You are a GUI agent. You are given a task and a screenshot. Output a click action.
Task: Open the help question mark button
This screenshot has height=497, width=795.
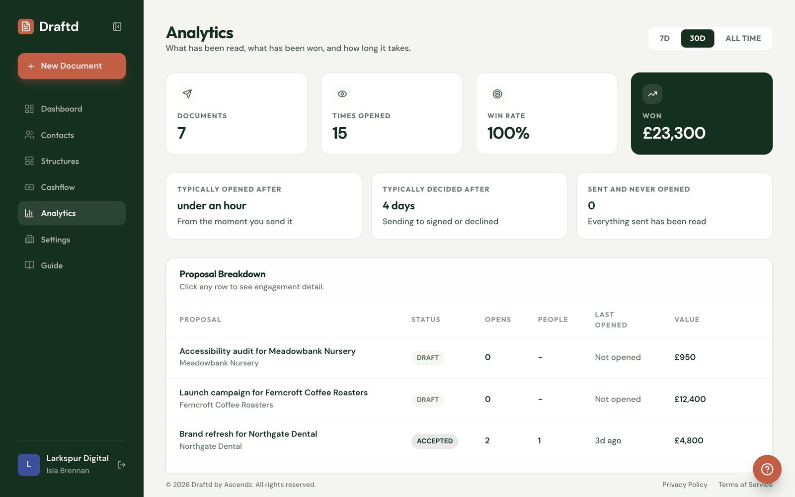pyautogui.click(x=767, y=469)
